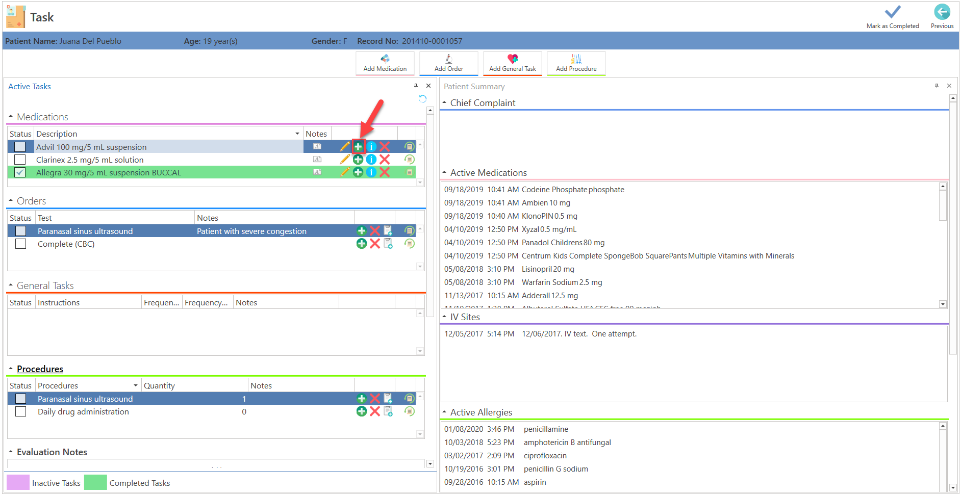Click green plus for Daily drug administration
Image resolution: width=961 pixels, height=495 pixels.
tap(362, 411)
